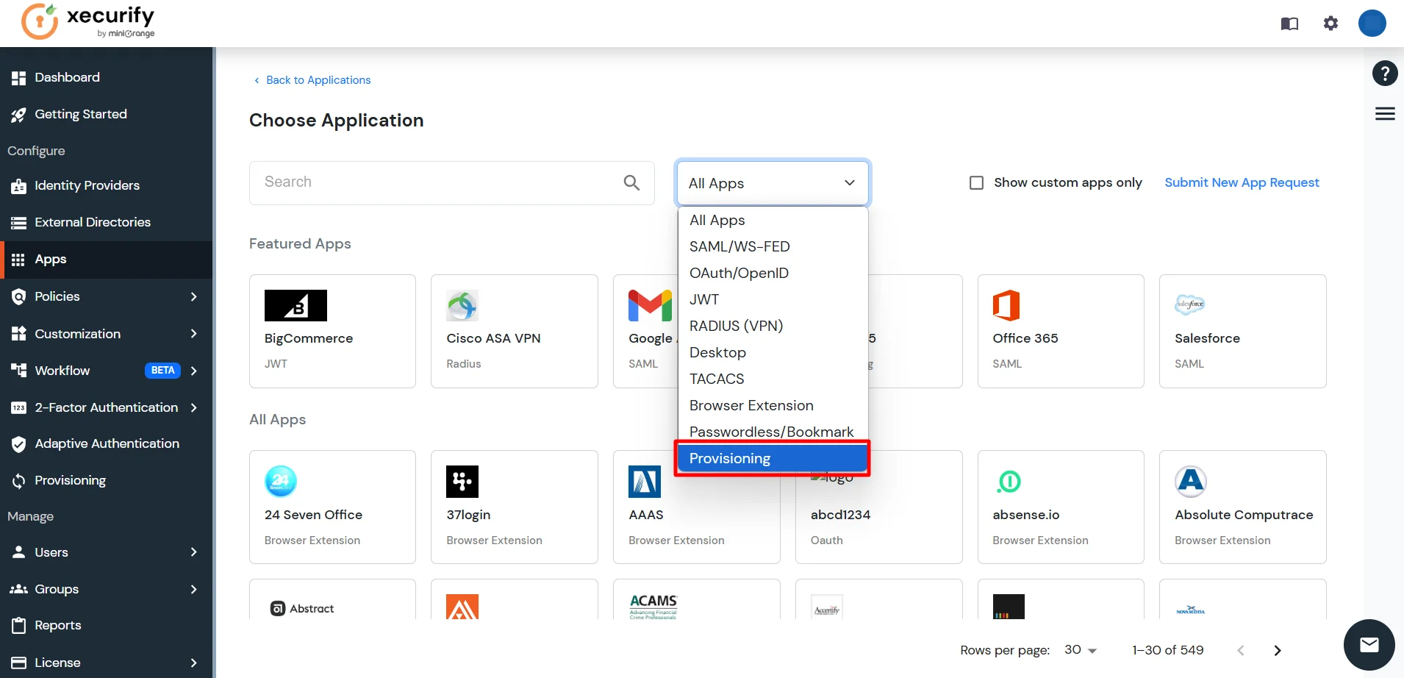Expand the Users submenu
This screenshot has height=678, width=1404.
click(x=193, y=552)
